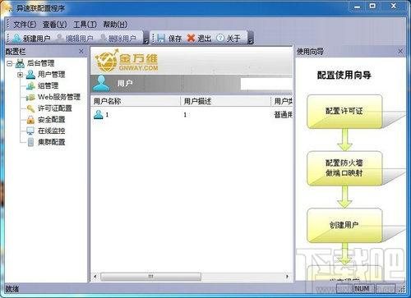Open 用户管理 tree label
Image resolution: width=411 pixels, height=298 pixels.
coord(51,75)
